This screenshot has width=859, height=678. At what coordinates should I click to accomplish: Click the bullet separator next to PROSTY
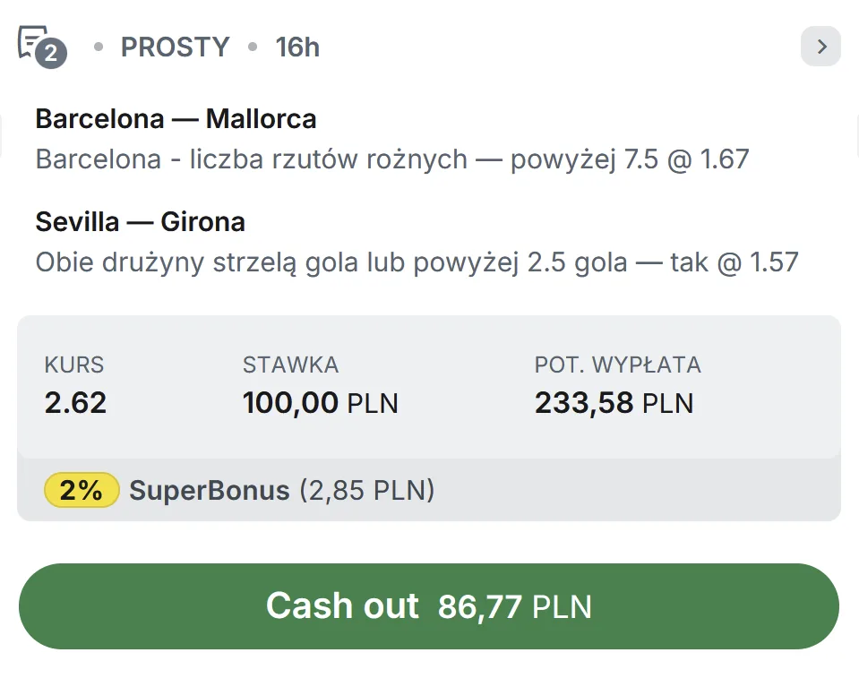(x=99, y=47)
